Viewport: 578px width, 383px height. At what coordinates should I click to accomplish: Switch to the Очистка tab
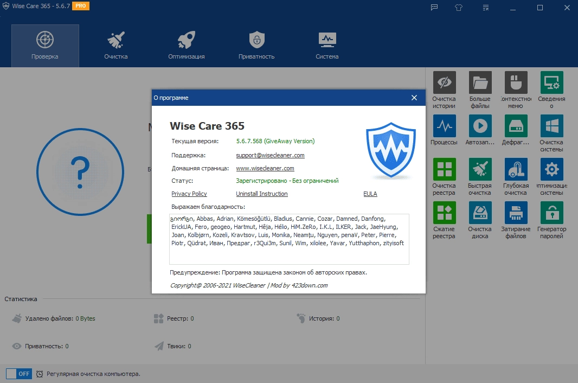(x=115, y=46)
